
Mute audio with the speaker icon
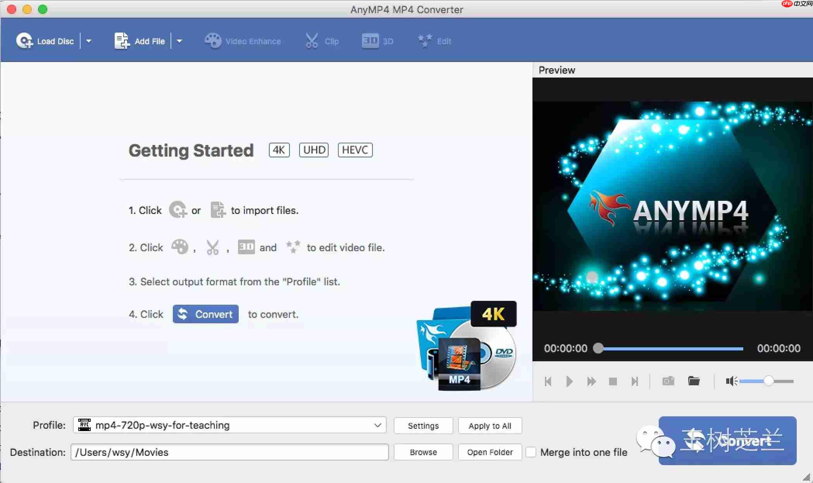(731, 381)
